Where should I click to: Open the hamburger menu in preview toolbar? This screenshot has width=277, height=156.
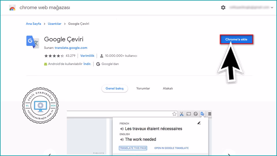210,114
